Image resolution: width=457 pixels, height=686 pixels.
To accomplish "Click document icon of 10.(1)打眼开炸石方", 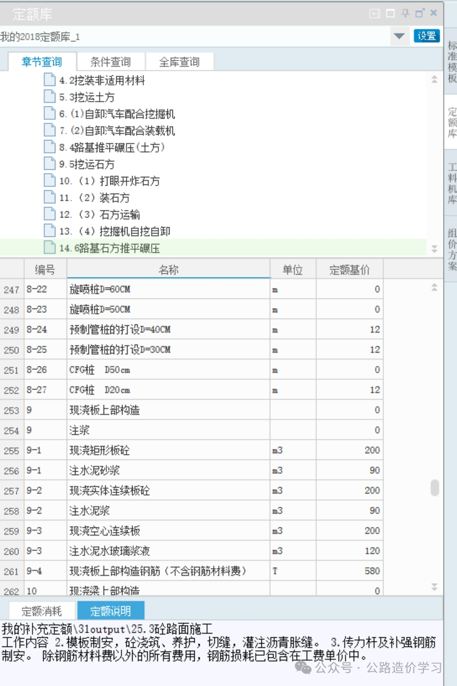I will click(50, 181).
